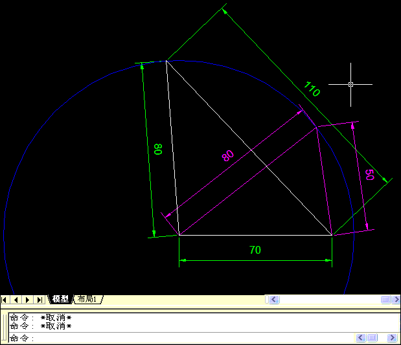Click the command line input field
401x345 pixels.
click(x=181, y=338)
